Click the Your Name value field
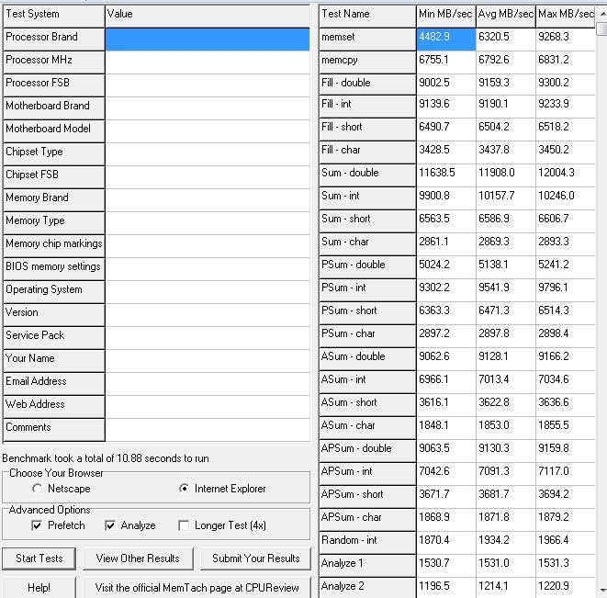This screenshot has height=598, width=607. click(x=208, y=361)
